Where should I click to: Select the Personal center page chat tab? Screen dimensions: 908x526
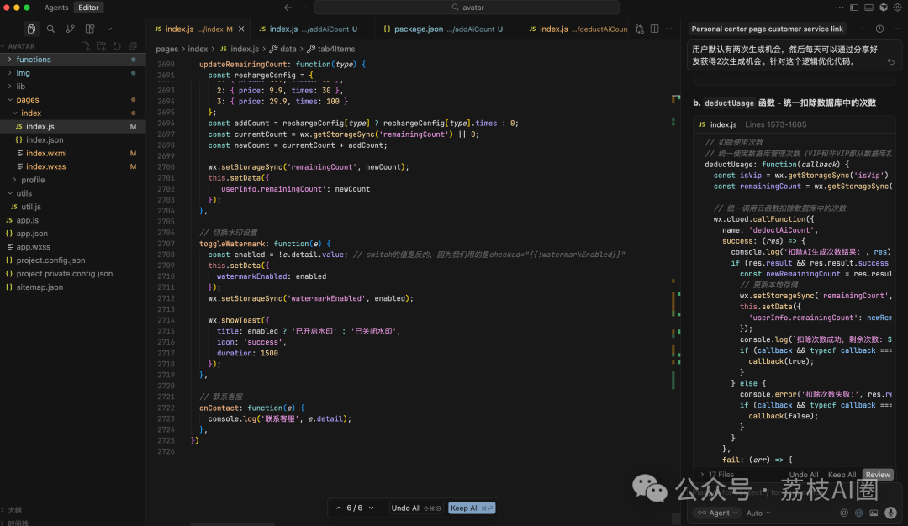768,29
